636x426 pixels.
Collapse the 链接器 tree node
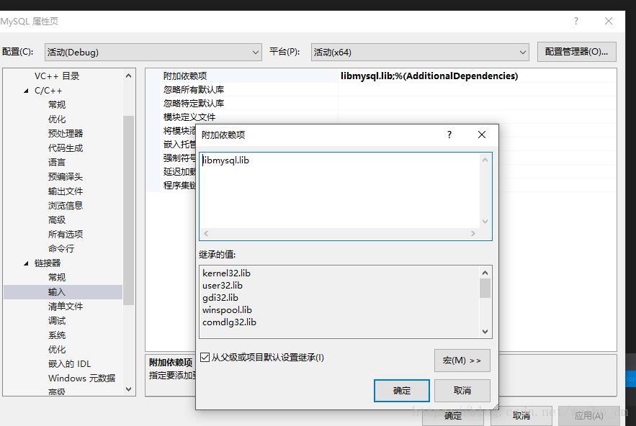point(27,263)
